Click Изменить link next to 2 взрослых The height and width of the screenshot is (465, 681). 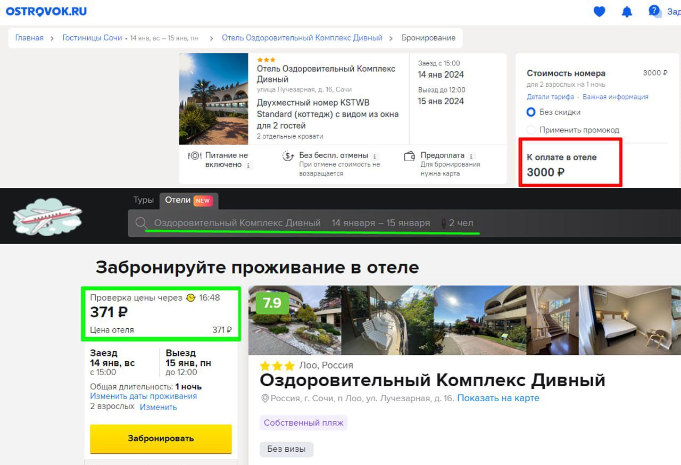click(158, 407)
